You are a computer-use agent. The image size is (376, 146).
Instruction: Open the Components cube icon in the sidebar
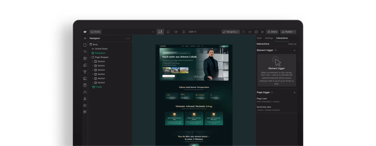click(85, 58)
